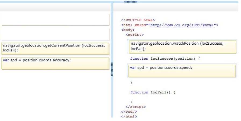Open the w3.org xhtml namespace link
The image size is (241, 121).
click(182, 25)
